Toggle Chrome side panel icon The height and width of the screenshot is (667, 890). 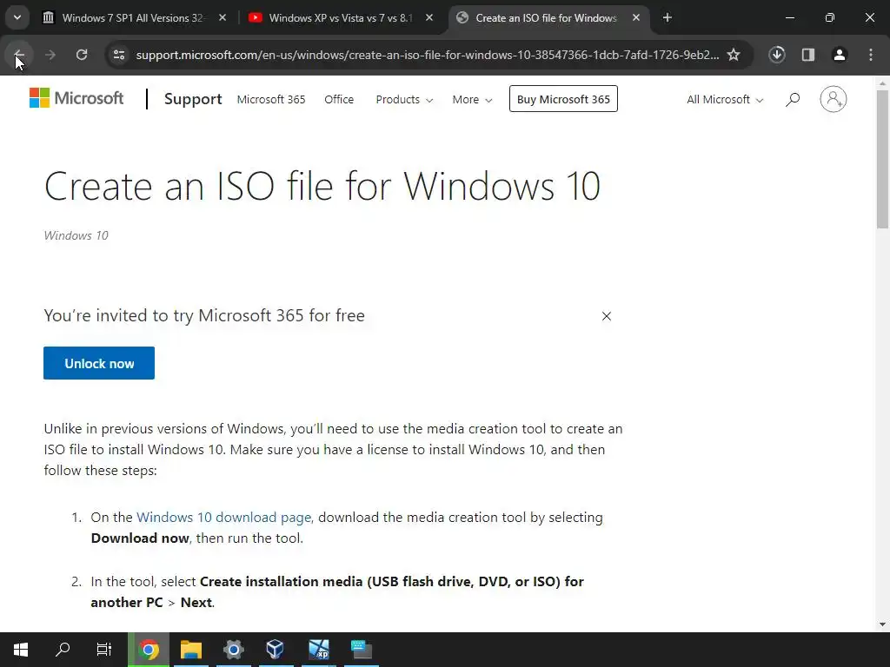[x=808, y=55]
